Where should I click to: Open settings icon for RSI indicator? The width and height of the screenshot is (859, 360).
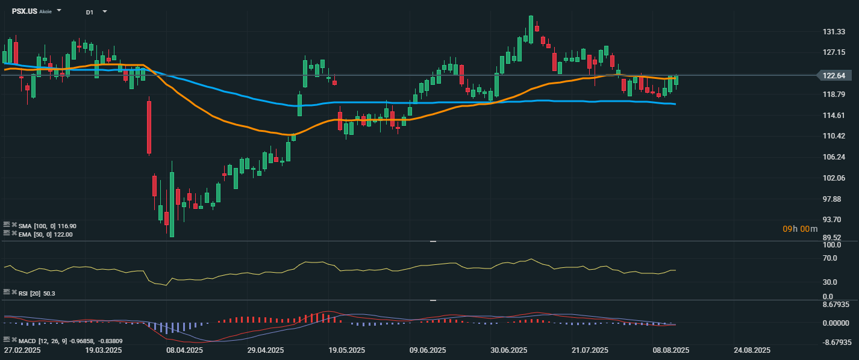pyautogui.click(x=7, y=292)
